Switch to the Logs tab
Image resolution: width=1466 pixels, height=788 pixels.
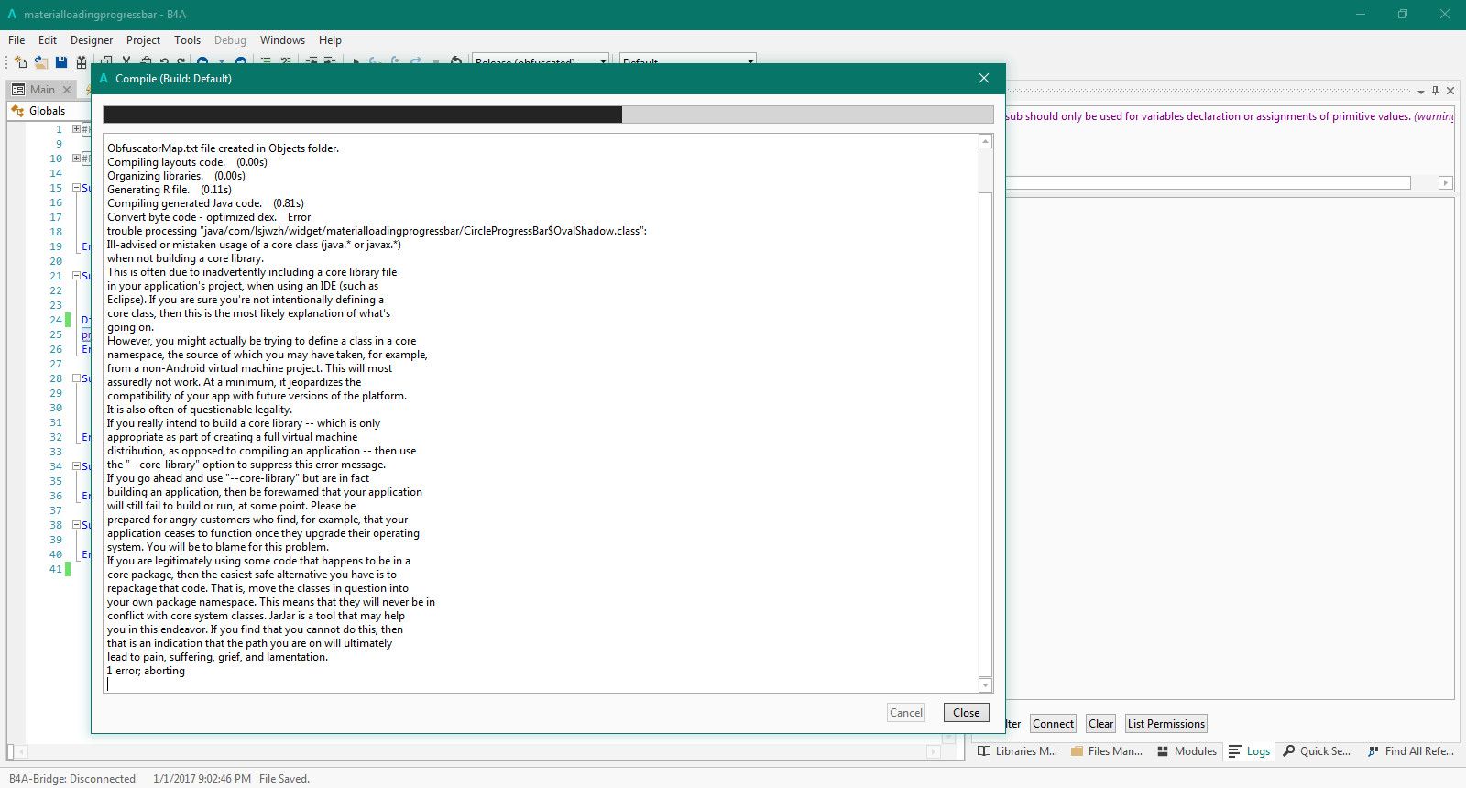1249,751
